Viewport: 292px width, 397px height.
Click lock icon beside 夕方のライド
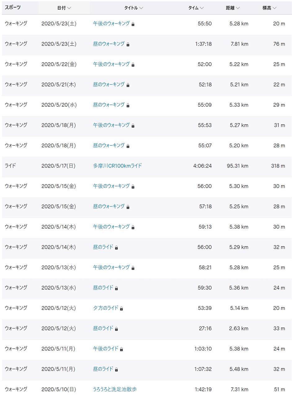pos(121,308)
